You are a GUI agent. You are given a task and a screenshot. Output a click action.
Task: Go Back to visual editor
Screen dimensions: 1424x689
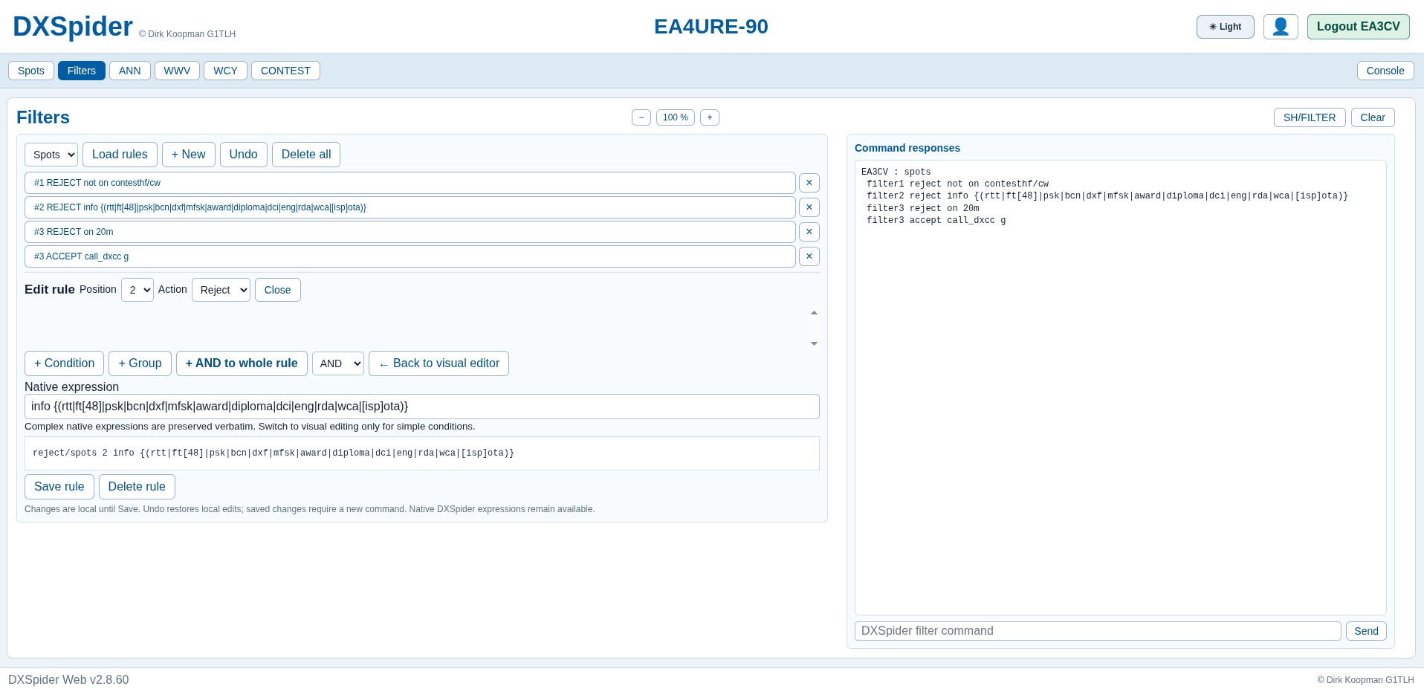coord(438,363)
